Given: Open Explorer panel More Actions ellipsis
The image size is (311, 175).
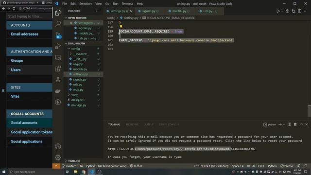Looking at the screenshot, I should coord(98,11).
